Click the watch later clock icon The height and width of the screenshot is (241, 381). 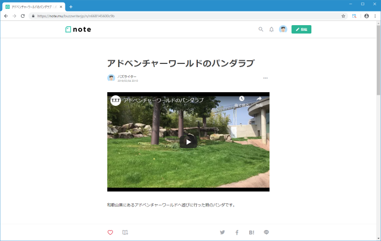(242, 98)
